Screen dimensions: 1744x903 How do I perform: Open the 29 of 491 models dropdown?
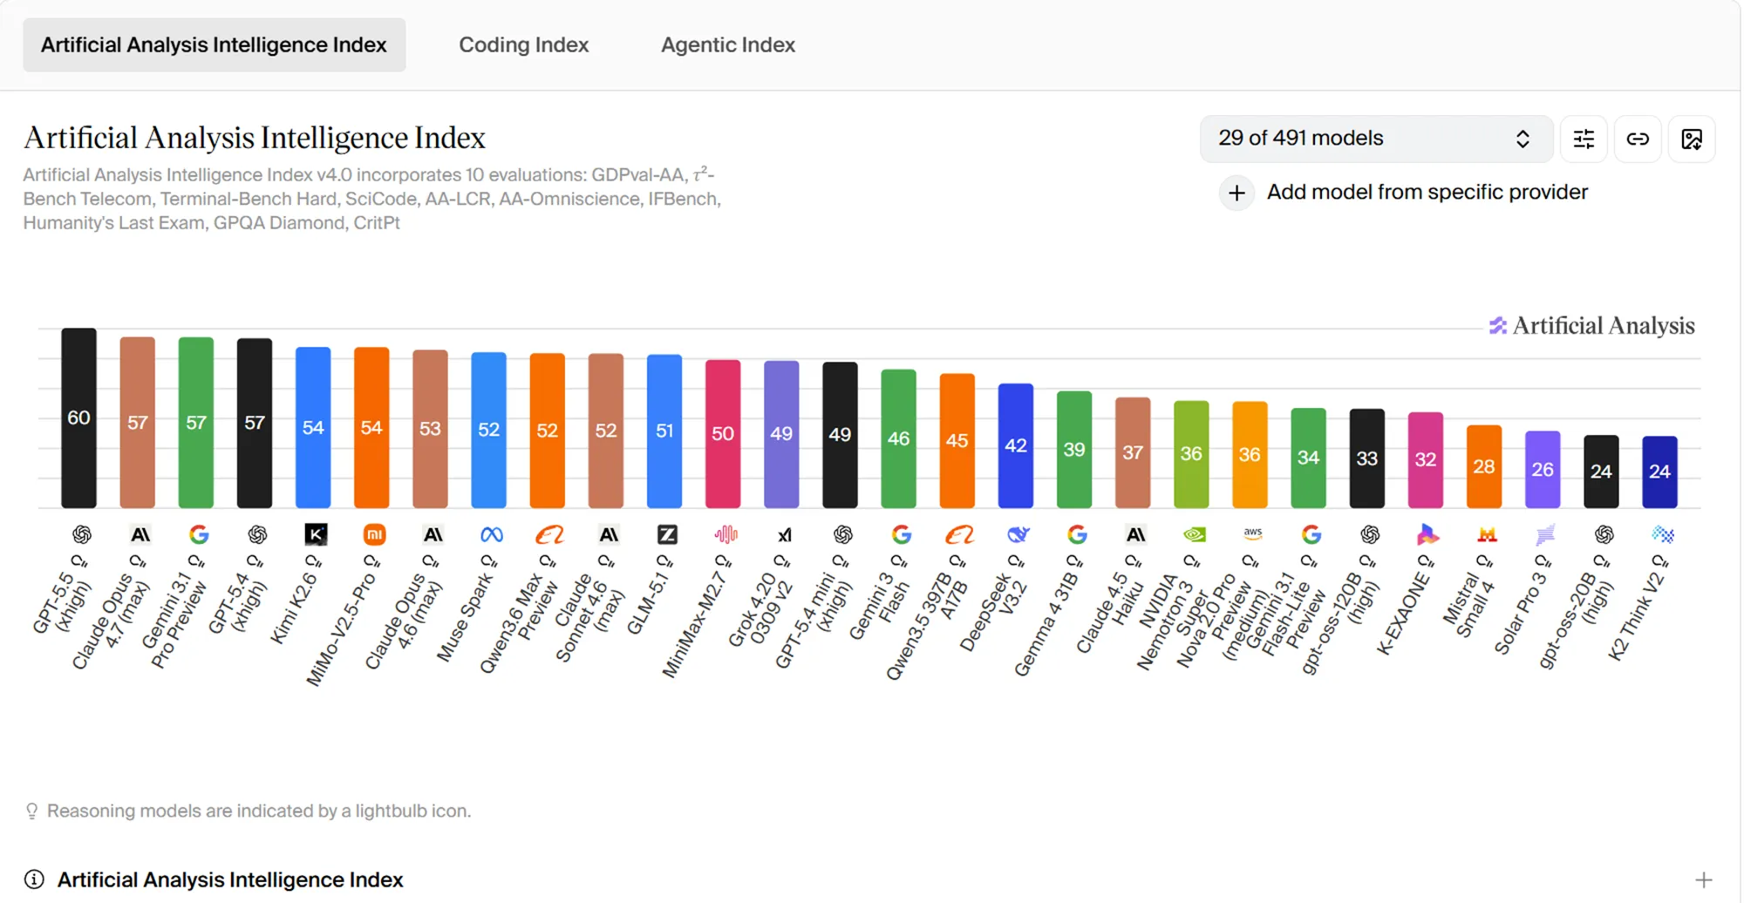[x=1375, y=139]
